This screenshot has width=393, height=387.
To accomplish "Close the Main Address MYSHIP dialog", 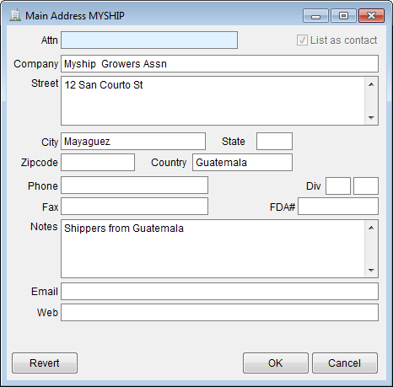I will click(x=371, y=16).
